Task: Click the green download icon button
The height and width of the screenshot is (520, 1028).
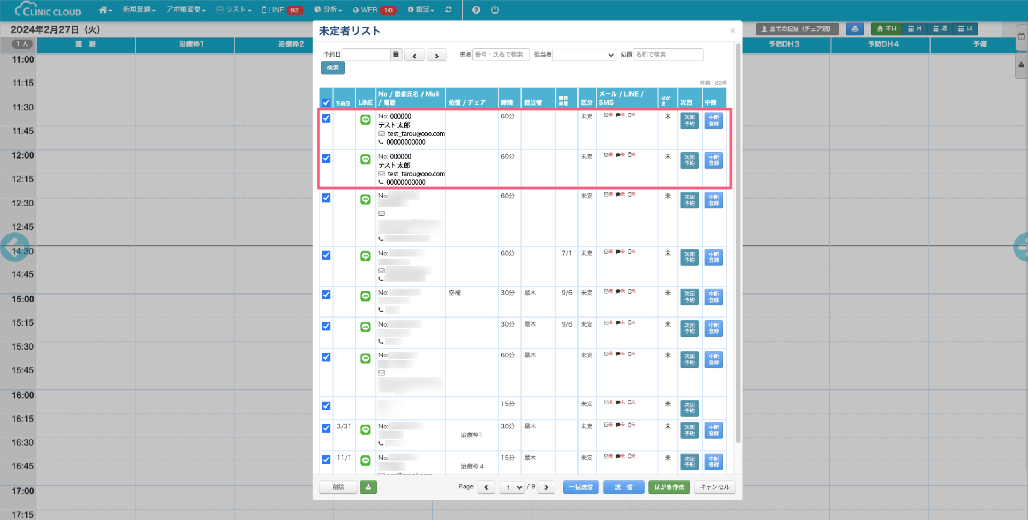Action: [368, 487]
